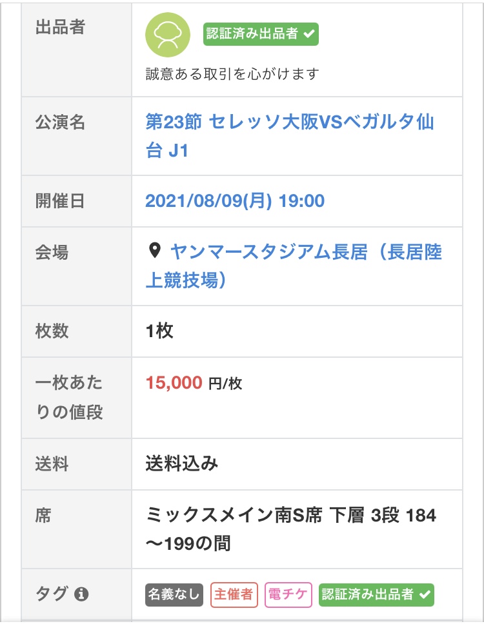Click the 送料込み shipping value
Viewport: 484px width, 624px height.
pos(182,463)
